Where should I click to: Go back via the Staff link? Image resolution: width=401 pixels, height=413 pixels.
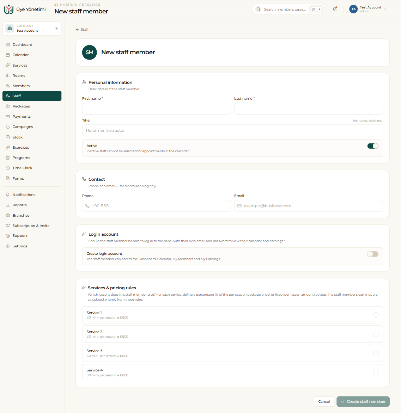(x=82, y=30)
